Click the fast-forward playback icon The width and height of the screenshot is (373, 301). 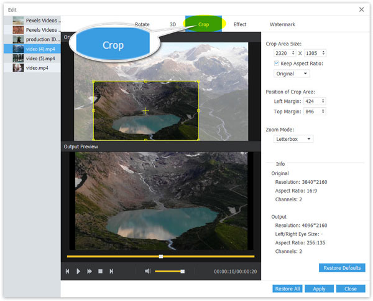pyautogui.click(x=90, y=271)
